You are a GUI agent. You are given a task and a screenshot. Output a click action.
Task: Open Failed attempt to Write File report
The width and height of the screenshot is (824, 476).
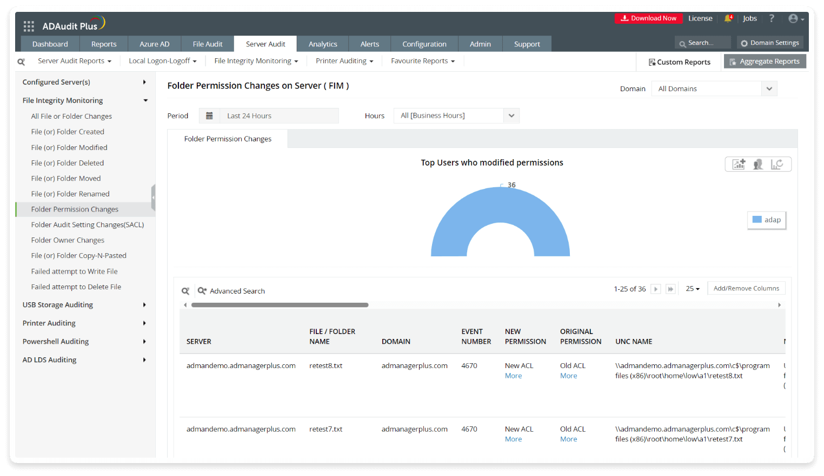tap(74, 272)
